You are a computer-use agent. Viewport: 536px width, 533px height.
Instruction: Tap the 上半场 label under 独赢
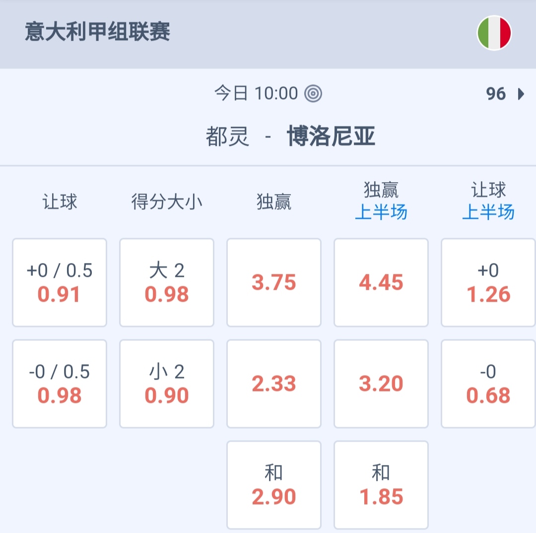click(381, 212)
